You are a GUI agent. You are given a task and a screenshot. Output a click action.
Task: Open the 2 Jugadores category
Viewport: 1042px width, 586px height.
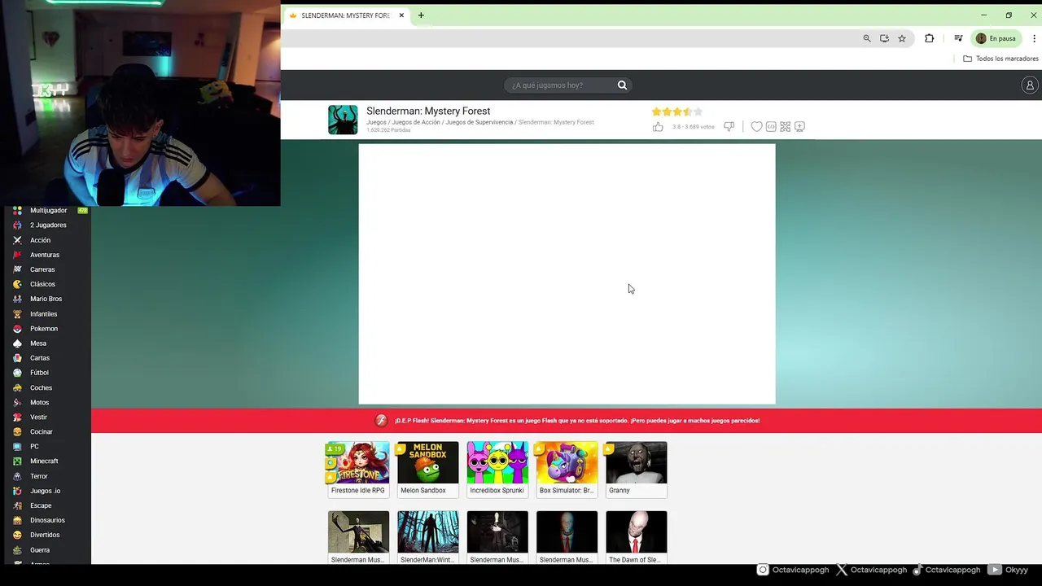[49, 225]
